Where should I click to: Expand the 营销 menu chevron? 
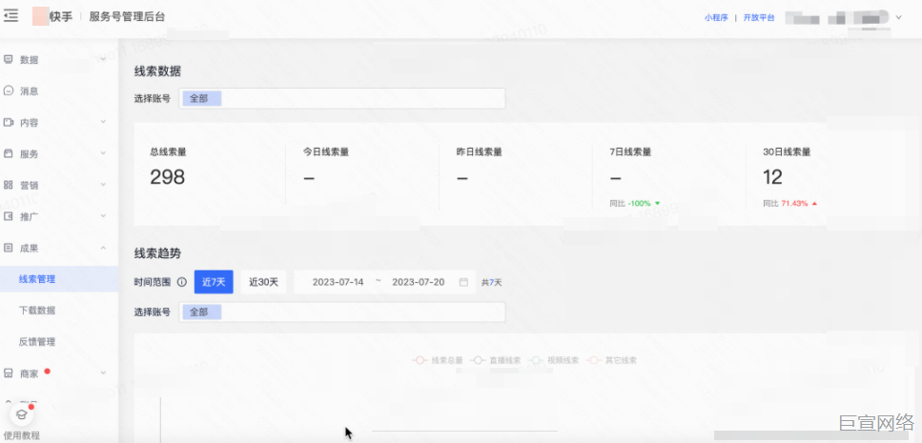click(103, 185)
